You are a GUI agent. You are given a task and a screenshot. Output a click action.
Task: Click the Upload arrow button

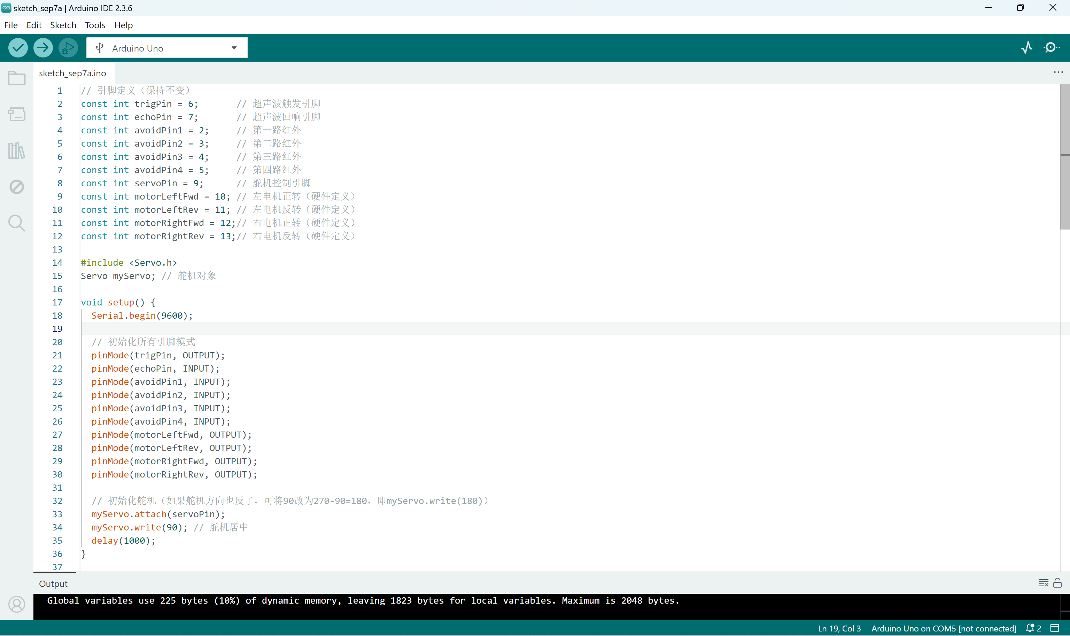click(43, 48)
